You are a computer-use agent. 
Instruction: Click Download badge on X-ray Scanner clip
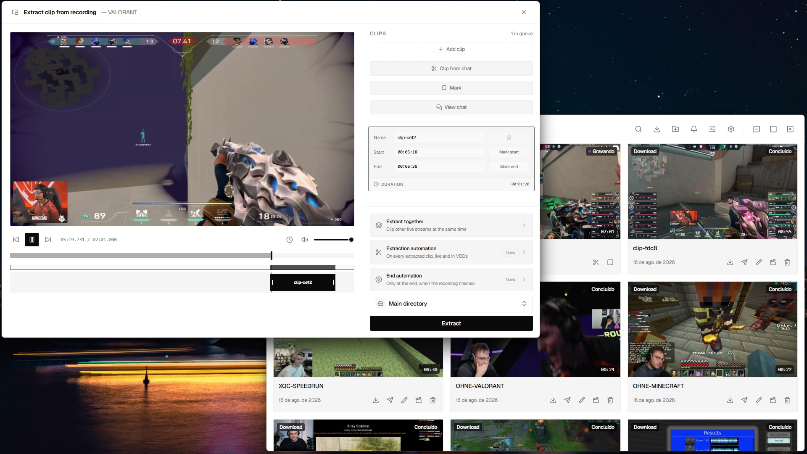(291, 427)
